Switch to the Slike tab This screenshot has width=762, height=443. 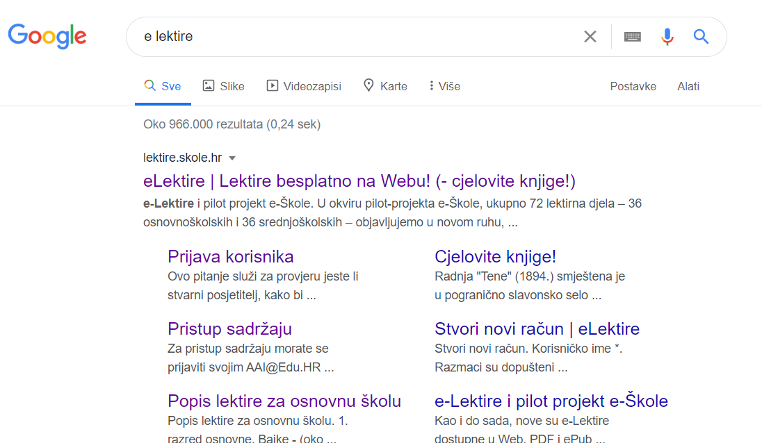[223, 86]
